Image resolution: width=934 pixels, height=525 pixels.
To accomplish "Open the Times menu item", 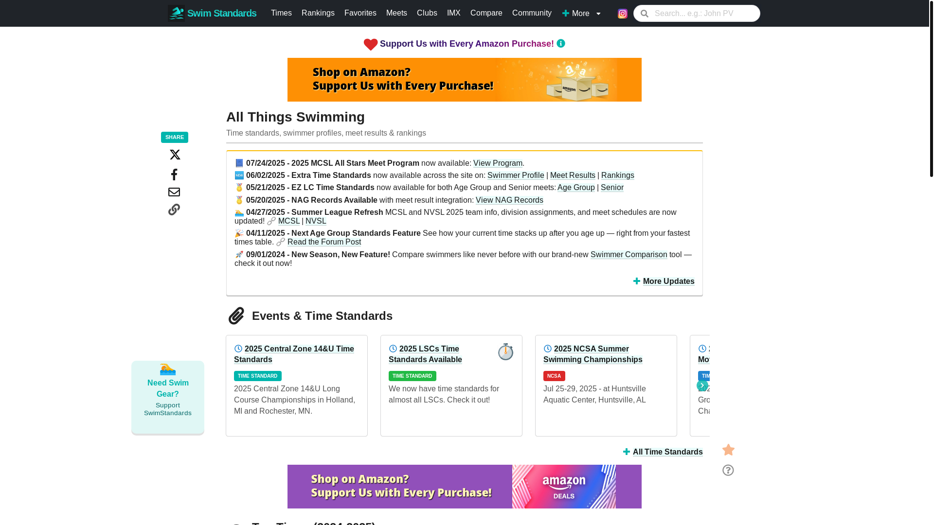I will tap(281, 13).
